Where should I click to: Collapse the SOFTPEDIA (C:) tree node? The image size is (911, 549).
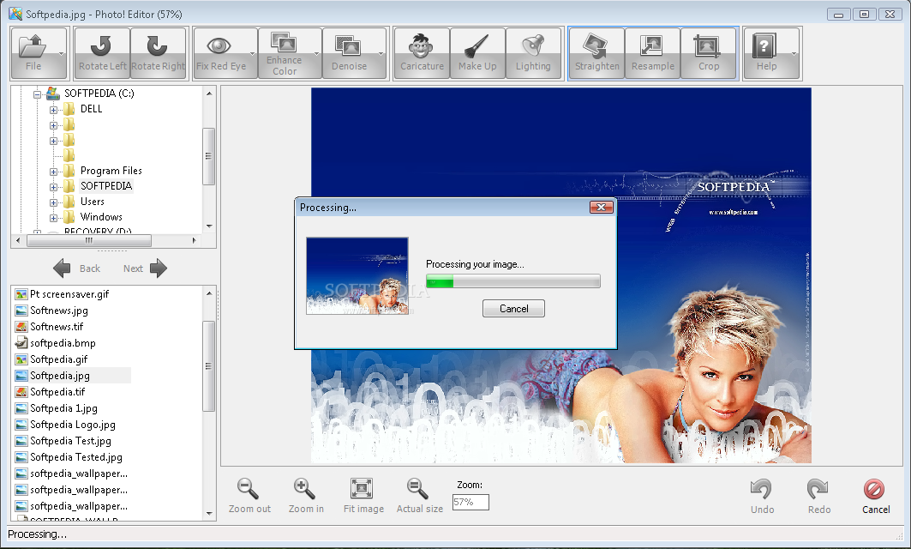(x=37, y=94)
